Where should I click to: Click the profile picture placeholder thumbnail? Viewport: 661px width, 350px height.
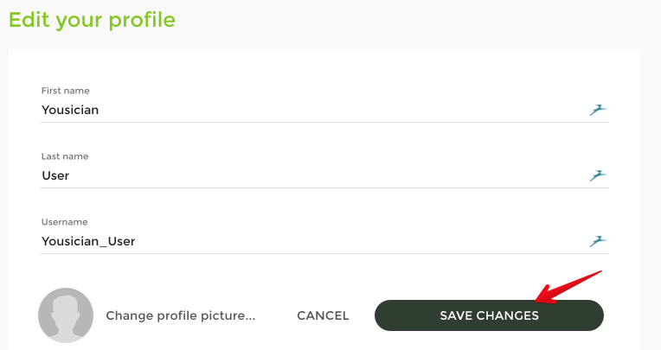coord(66,315)
